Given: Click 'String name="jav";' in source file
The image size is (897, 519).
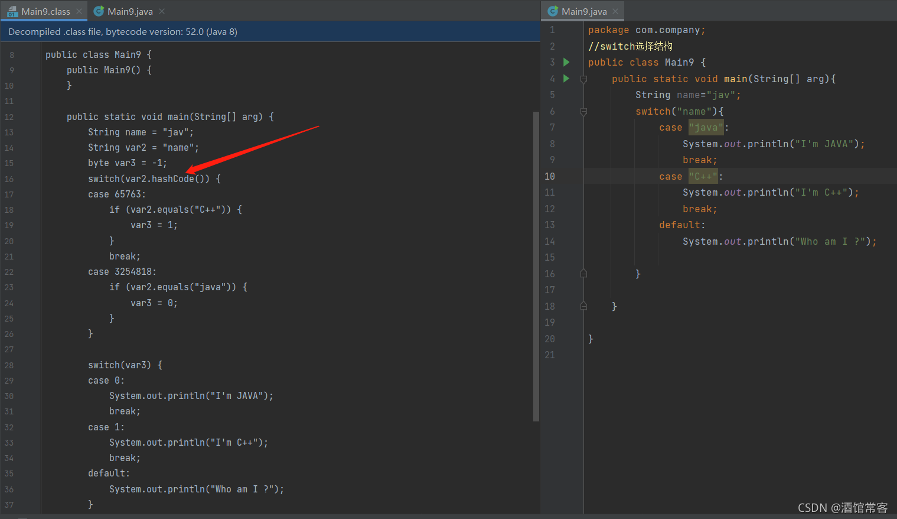Looking at the screenshot, I should pos(688,95).
